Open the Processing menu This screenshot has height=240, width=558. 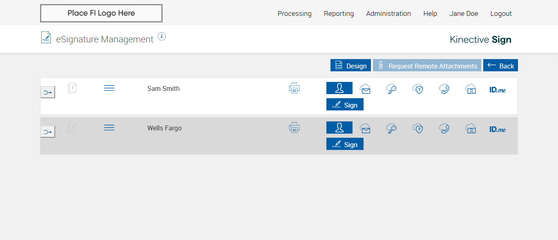point(295,13)
